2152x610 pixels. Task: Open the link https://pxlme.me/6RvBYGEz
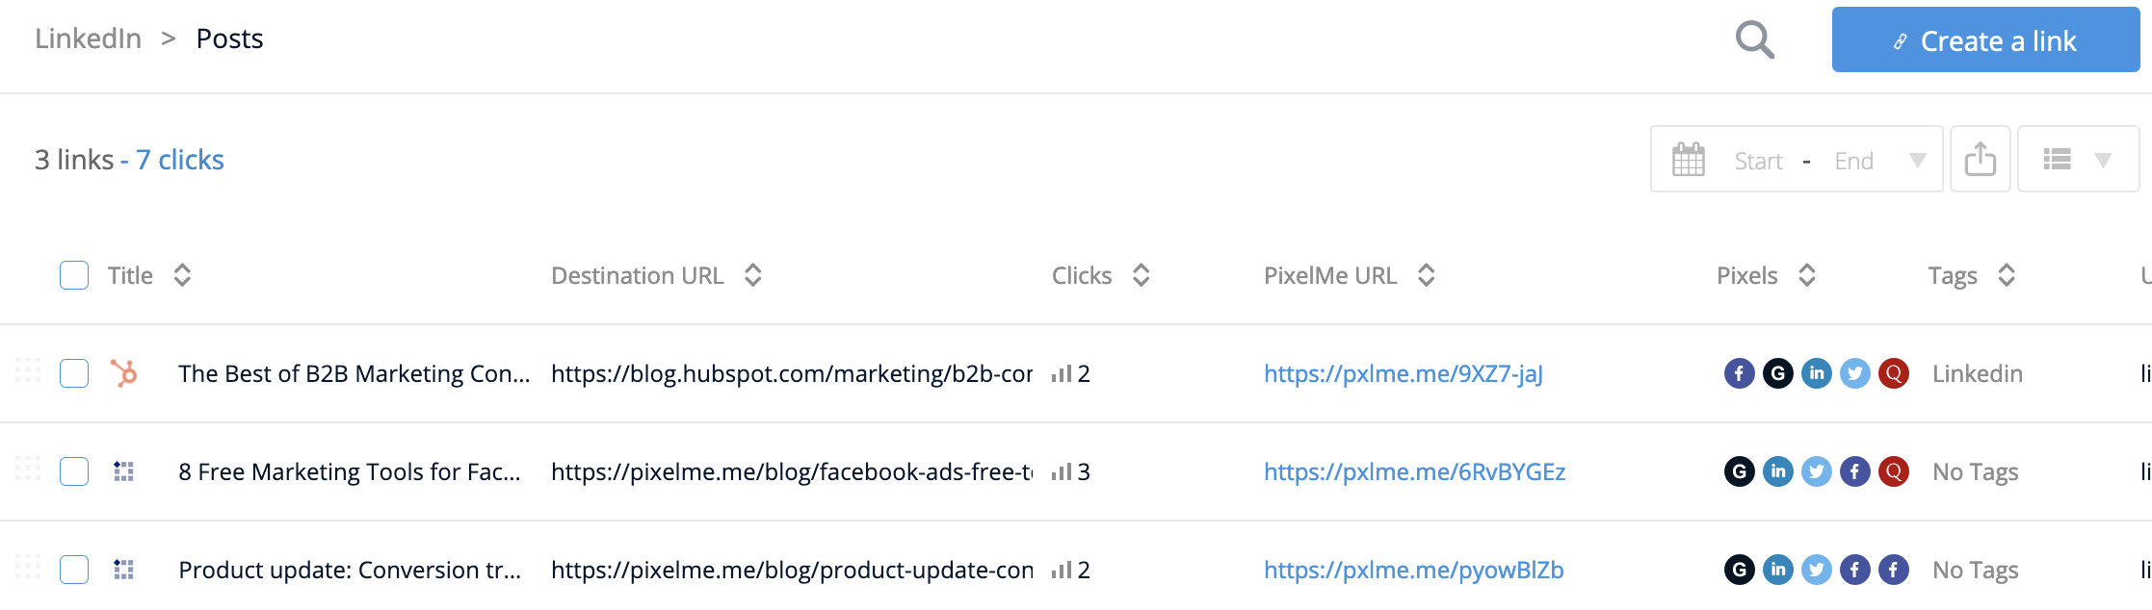click(x=1415, y=471)
